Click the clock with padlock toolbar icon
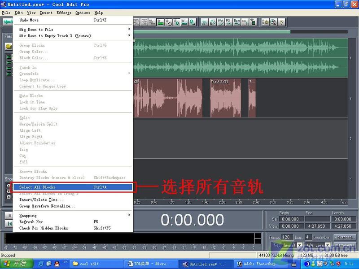This screenshot has width=359, height=269. pyautogui.click(x=273, y=22)
